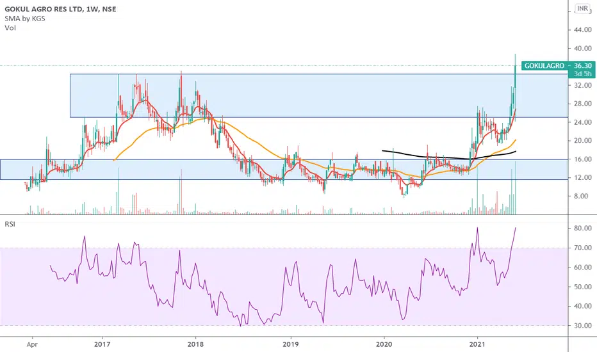Click the 40.00 RSI axis label
This screenshot has width=597, height=352.
pyautogui.click(x=582, y=306)
